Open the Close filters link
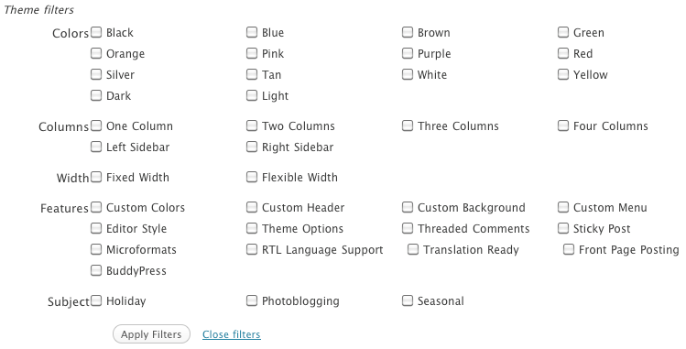Screen dimensions: 686x349 click(232, 334)
